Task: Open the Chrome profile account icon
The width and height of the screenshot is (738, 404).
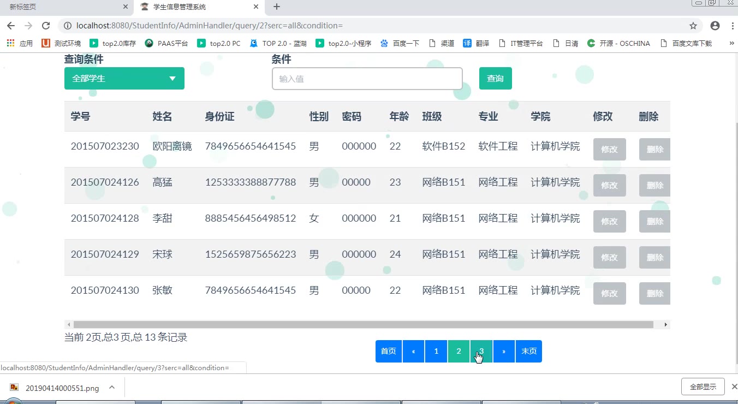Action: tap(715, 26)
